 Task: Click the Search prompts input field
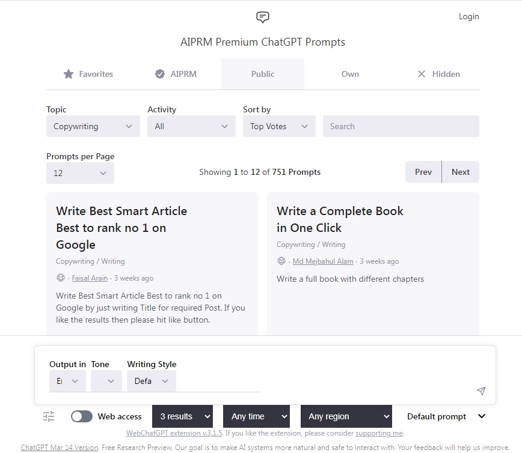click(x=401, y=126)
